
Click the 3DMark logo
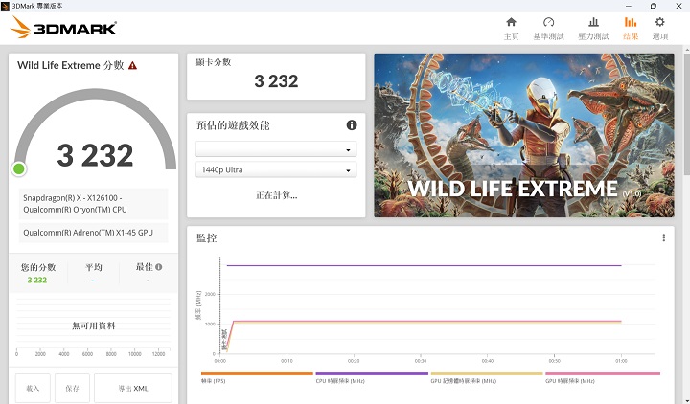[63, 28]
